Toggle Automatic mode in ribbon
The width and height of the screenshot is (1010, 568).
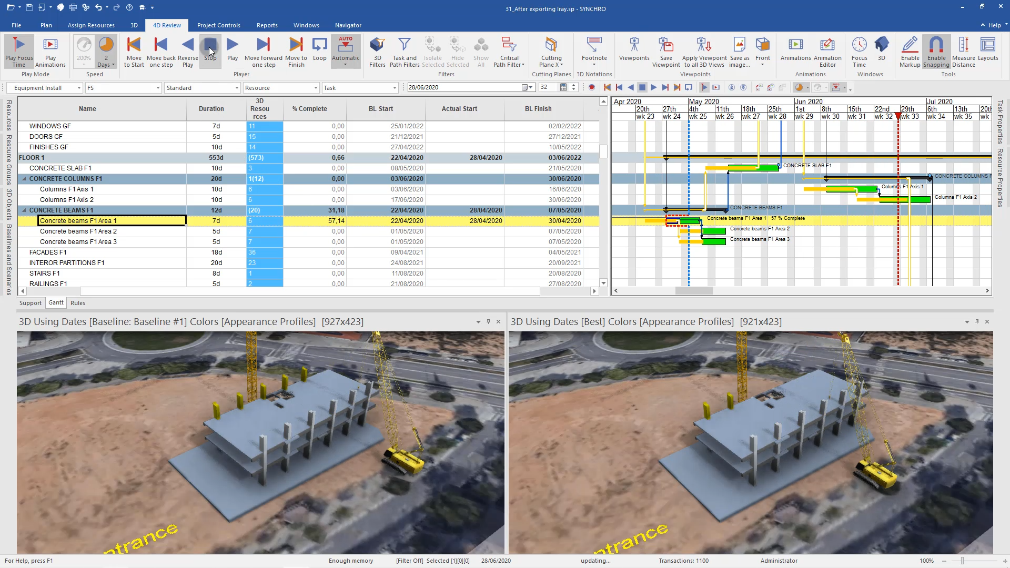point(346,52)
